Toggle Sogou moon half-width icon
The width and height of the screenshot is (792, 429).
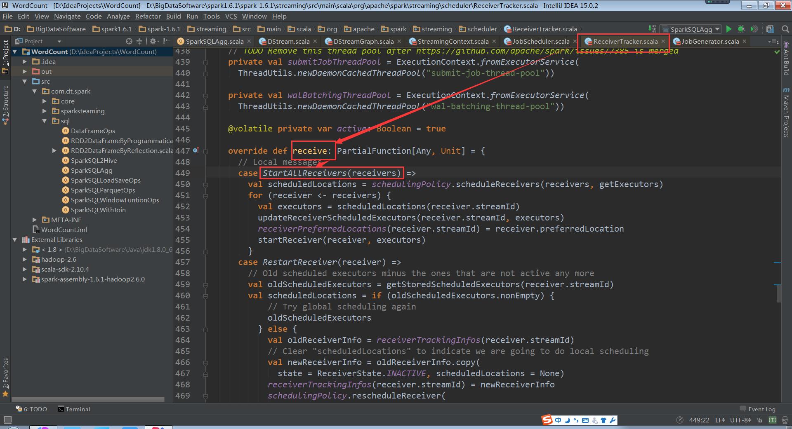[567, 420]
